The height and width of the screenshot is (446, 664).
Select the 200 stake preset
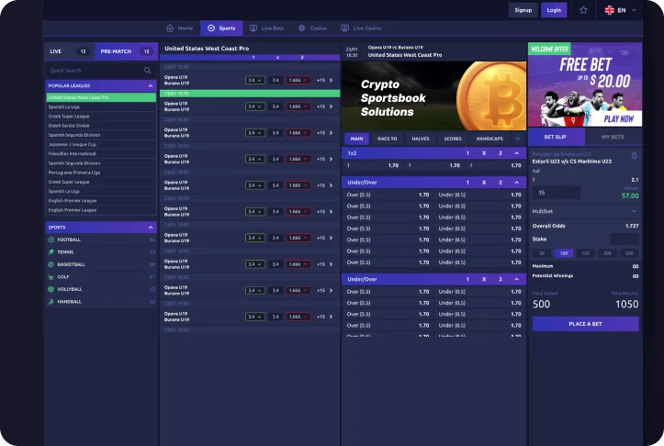point(607,253)
